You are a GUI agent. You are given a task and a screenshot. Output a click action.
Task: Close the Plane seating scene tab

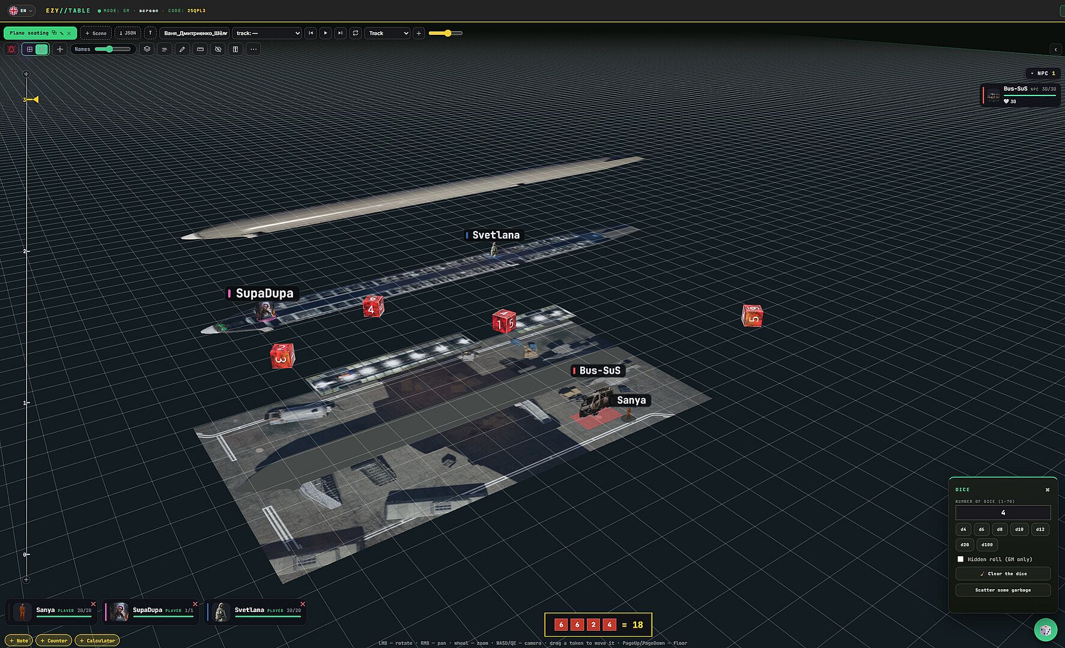pyautogui.click(x=69, y=33)
